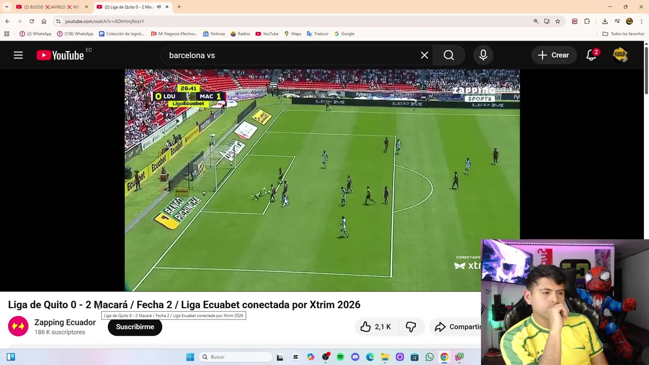Subscribe with the Suscribirse button

click(135, 327)
